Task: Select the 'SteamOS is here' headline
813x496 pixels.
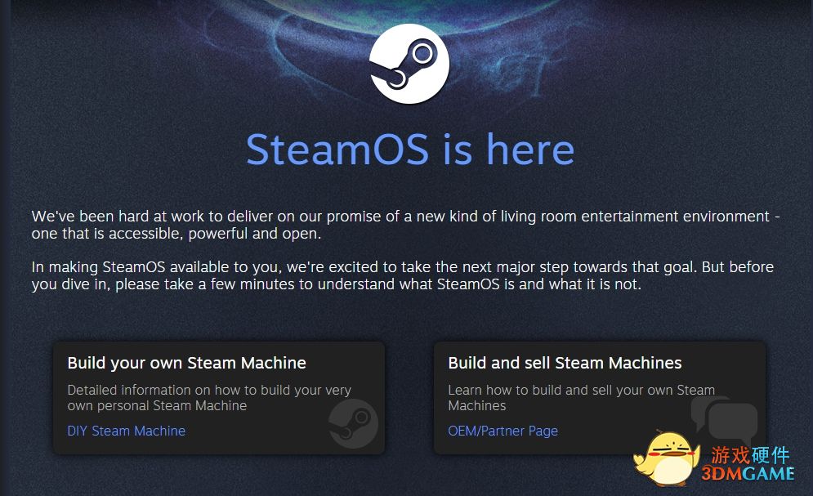Action: coord(410,150)
